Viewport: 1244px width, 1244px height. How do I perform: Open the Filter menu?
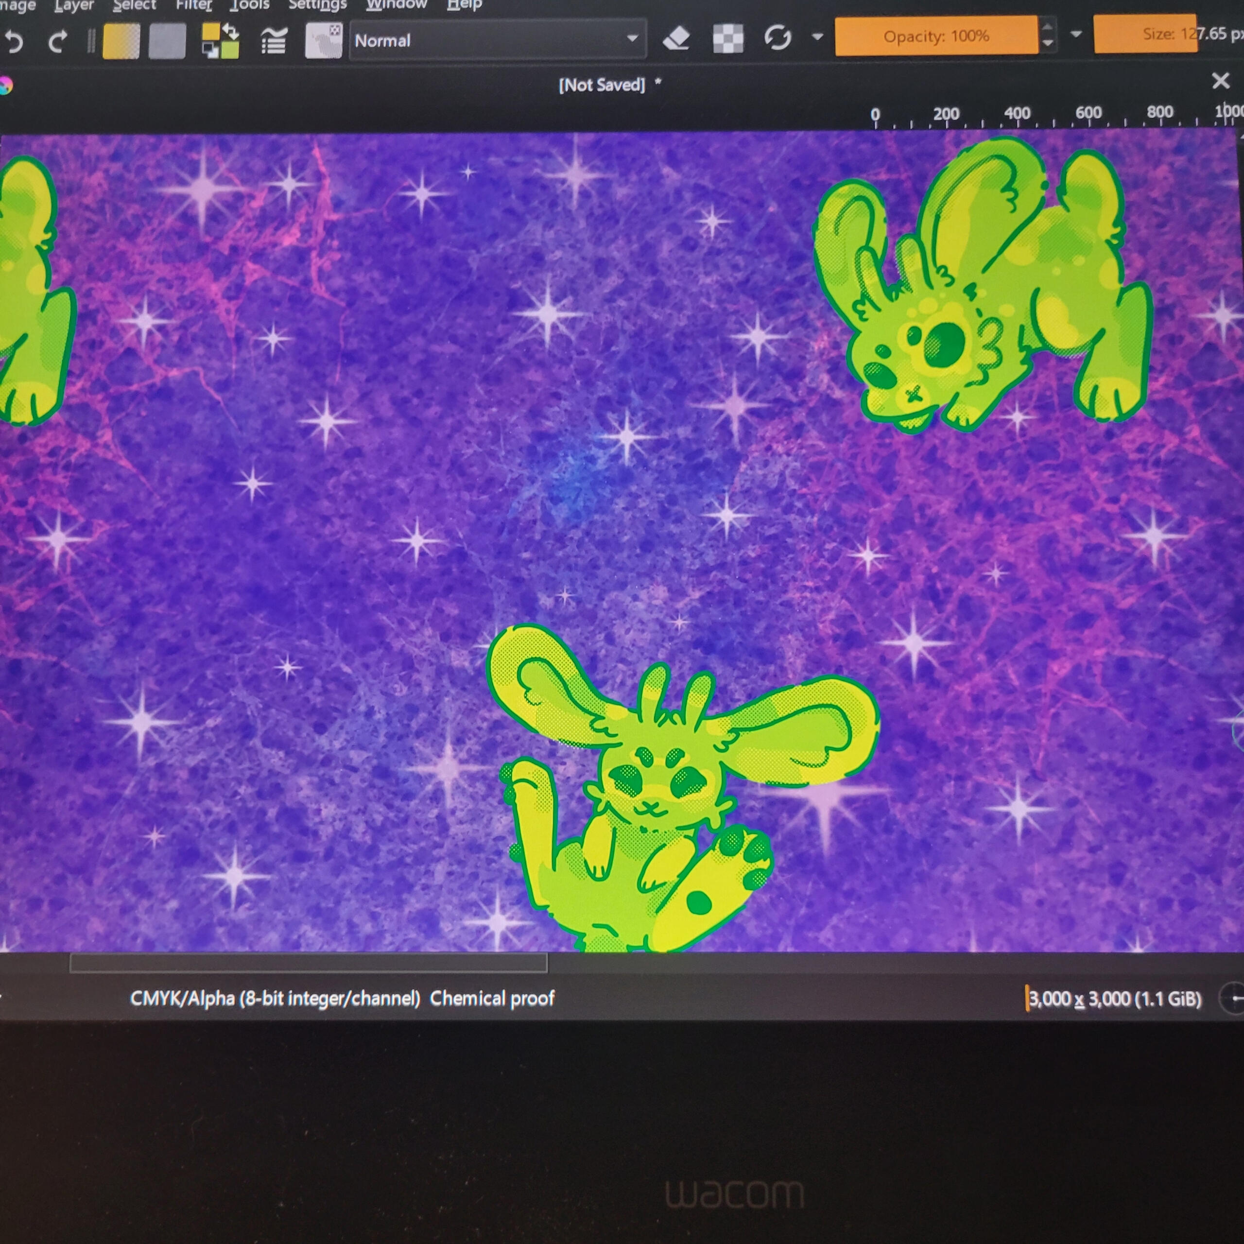tap(193, 5)
